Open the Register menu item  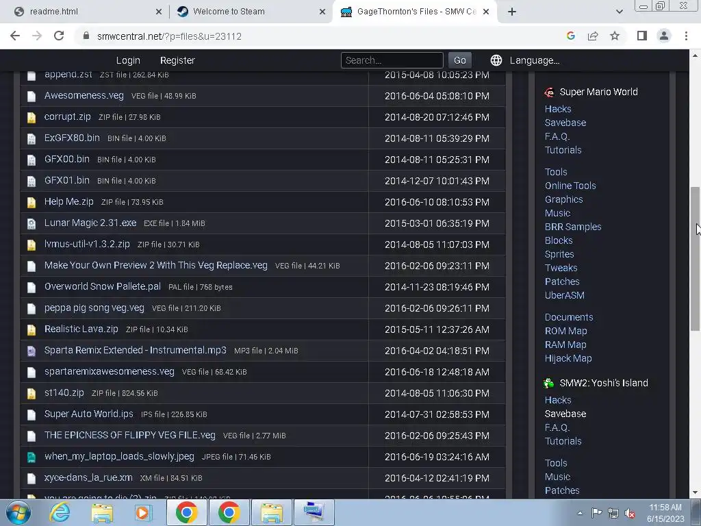pyautogui.click(x=177, y=60)
